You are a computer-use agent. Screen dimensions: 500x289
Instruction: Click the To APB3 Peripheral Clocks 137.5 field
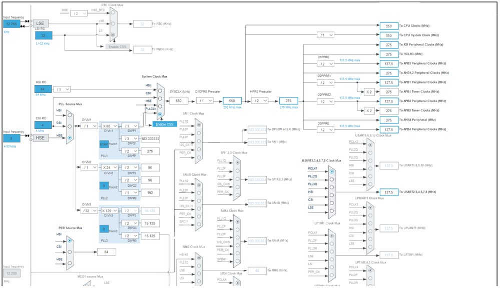389,63
